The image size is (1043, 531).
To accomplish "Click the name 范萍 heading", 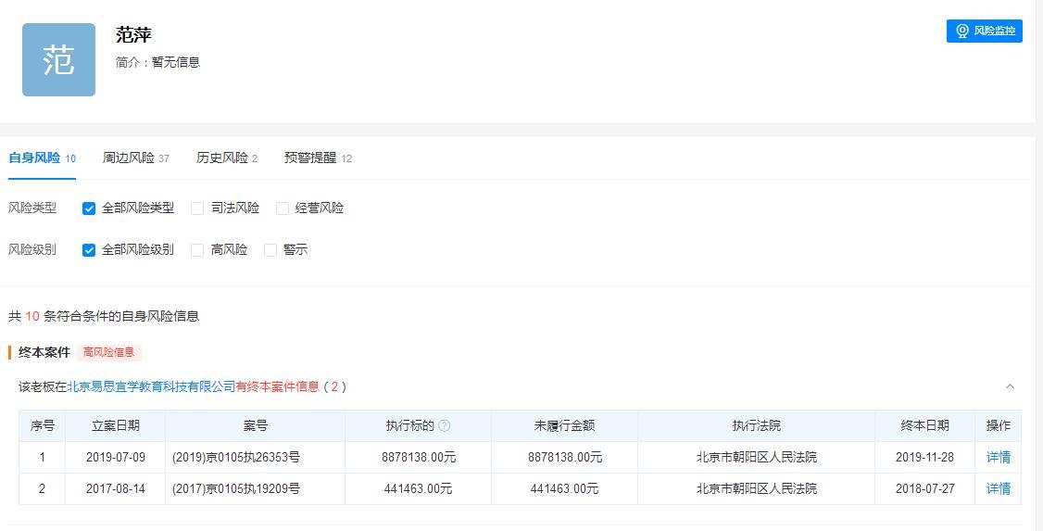I will [133, 34].
